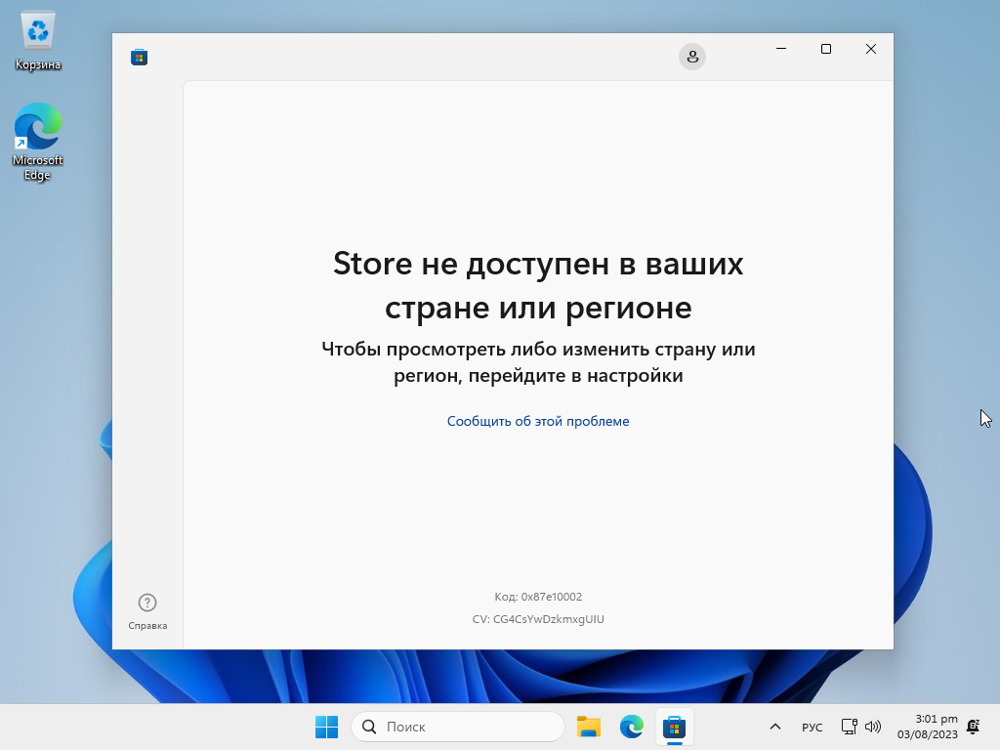Viewport: 1000px width, 750px height.
Task: Open "Сообщить об этой проблеме" link
Action: tap(538, 421)
